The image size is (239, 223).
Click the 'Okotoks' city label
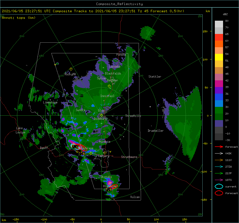tap(106, 177)
